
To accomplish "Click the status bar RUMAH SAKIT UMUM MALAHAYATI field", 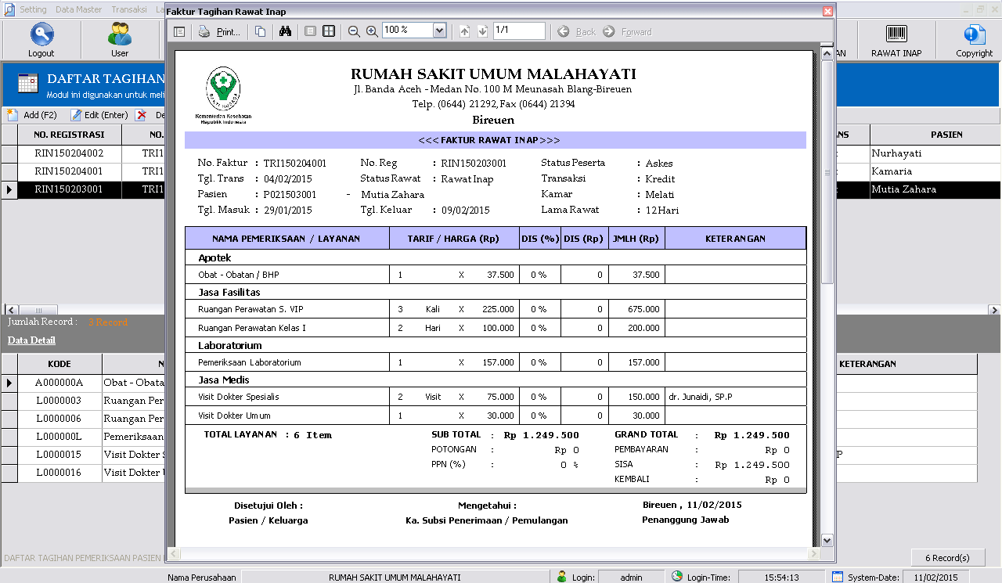I will [x=395, y=578].
